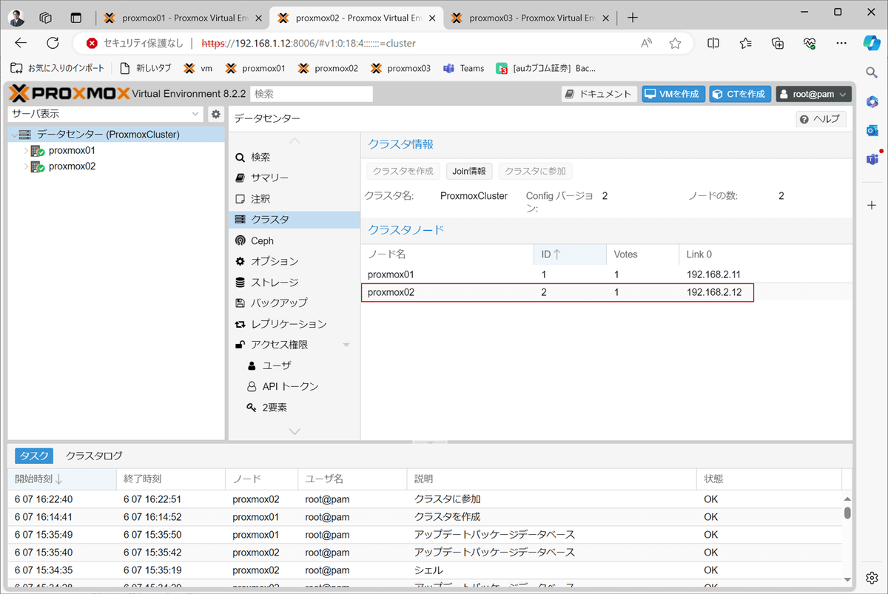Screen dimensions: 888x594
Task: Select Search in datacenter menu
Action: point(295,158)
